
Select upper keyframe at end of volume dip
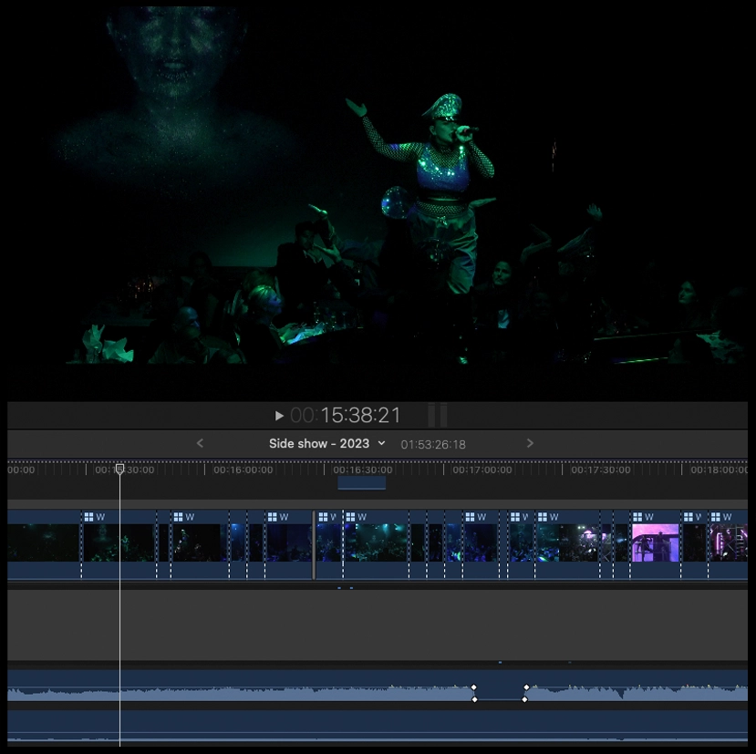point(526,687)
